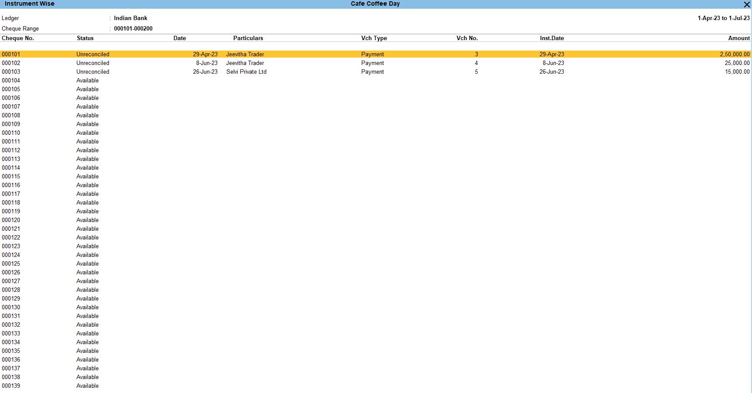Click the Inst.Date column header

(552, 38)
